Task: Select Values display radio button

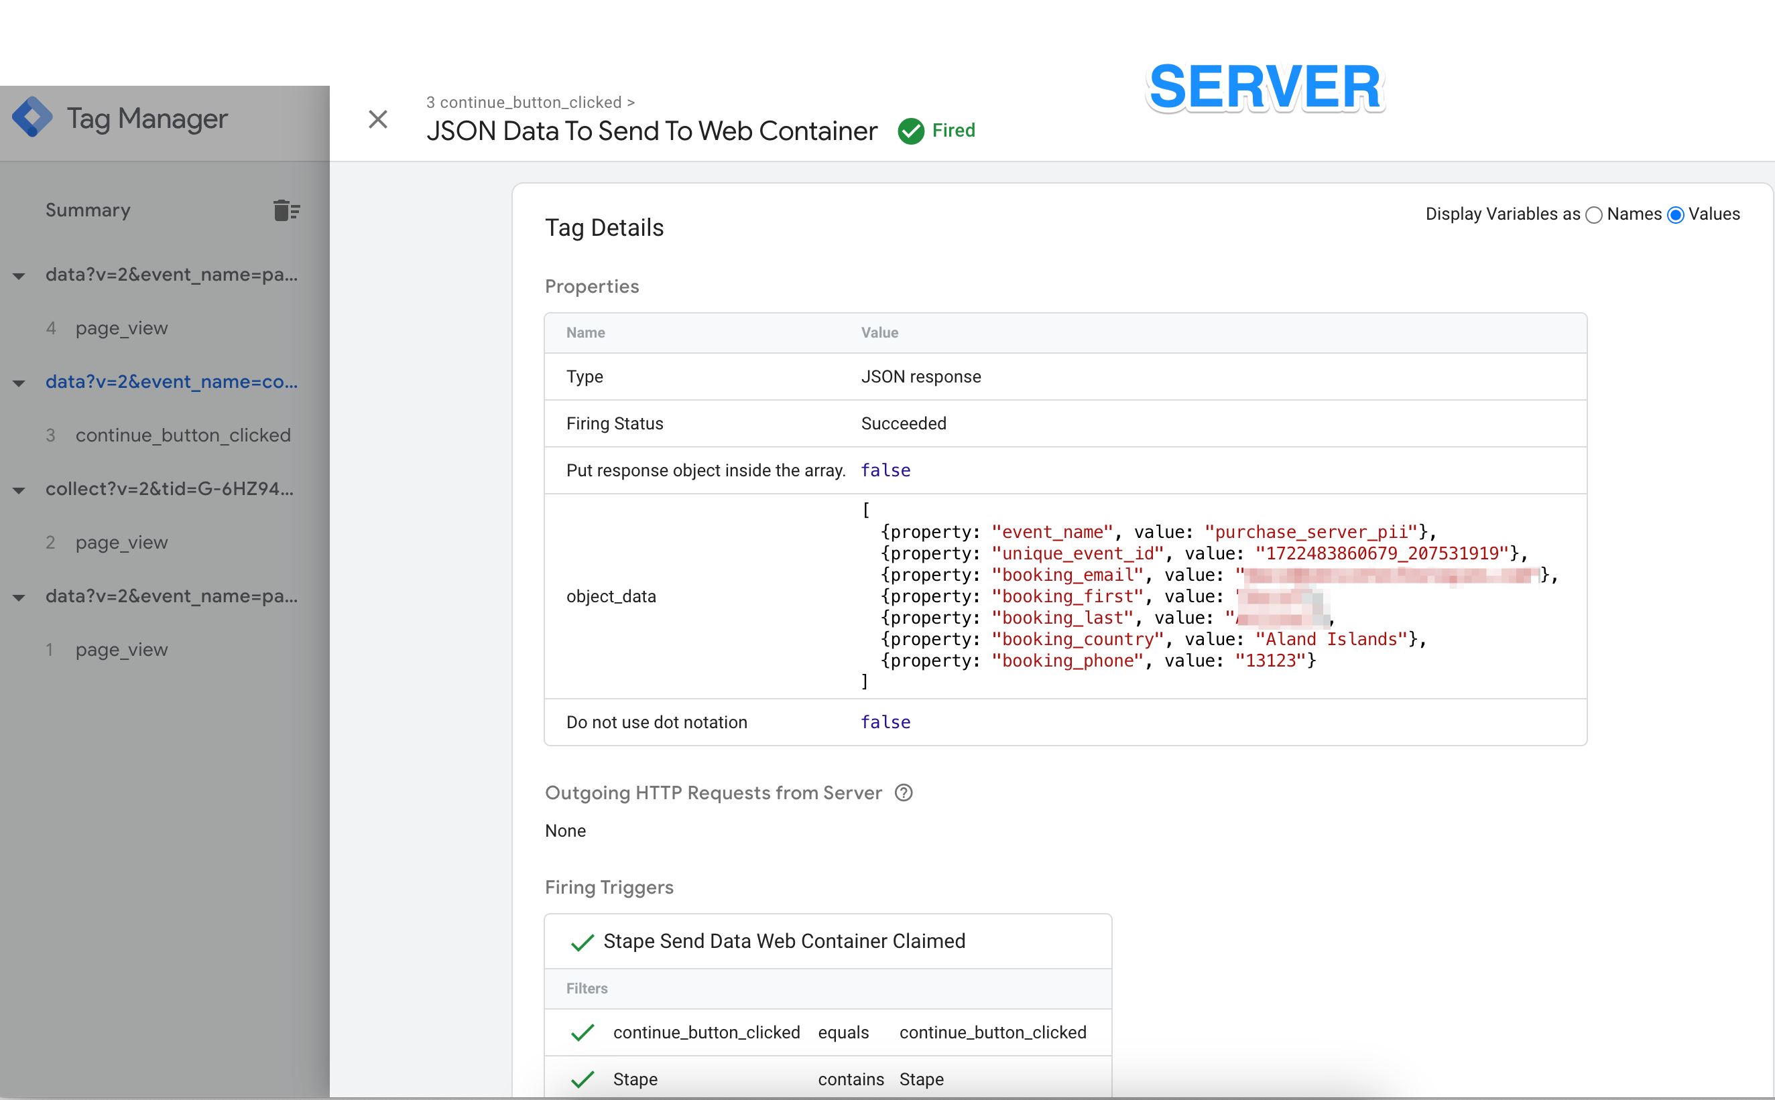Action: (1674, 214)
